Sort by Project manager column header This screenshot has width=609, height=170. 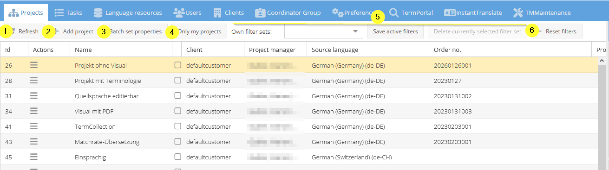275,50
